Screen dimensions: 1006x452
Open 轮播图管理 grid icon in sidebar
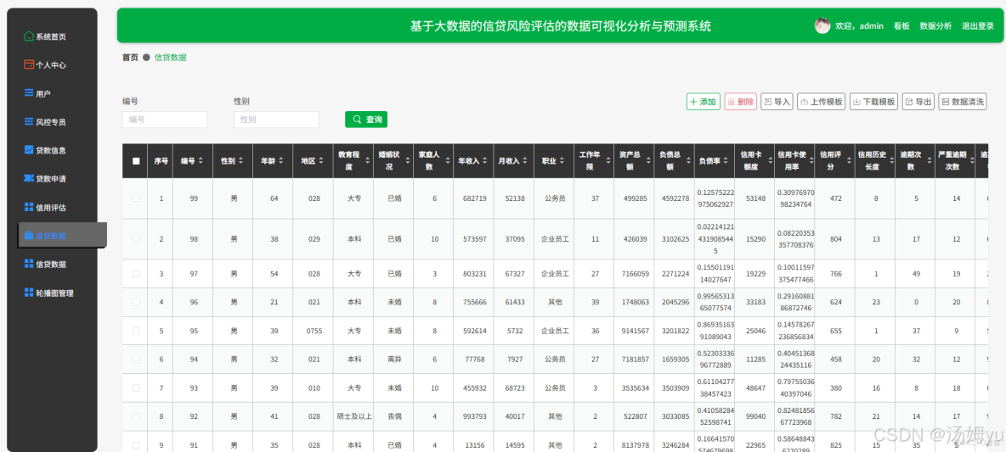click(x=28, y=293)
